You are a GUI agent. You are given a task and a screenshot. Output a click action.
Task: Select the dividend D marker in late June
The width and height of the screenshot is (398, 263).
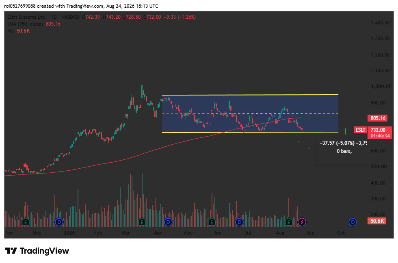click(239, 222)
